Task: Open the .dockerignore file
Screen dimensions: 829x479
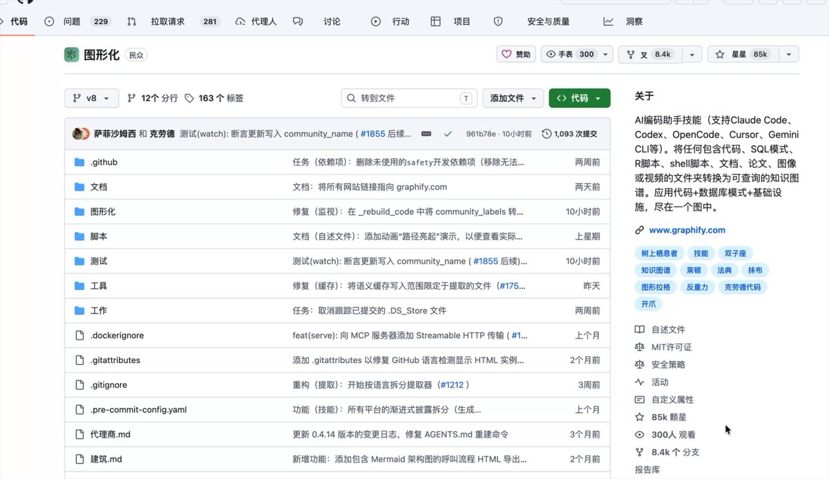Action: click(117, 335)
